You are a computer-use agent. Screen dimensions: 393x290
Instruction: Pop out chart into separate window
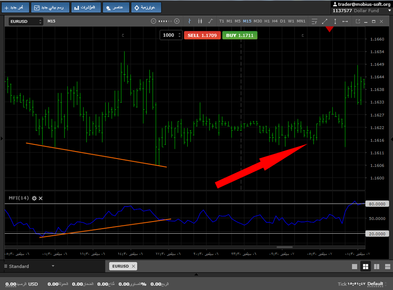(358, 22)
